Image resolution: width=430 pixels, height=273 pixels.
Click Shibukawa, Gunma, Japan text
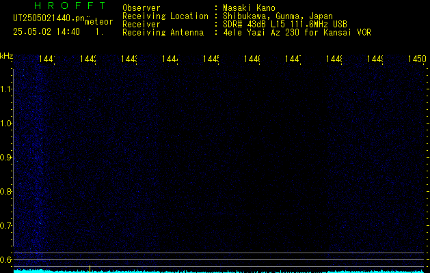click(278, 16)
